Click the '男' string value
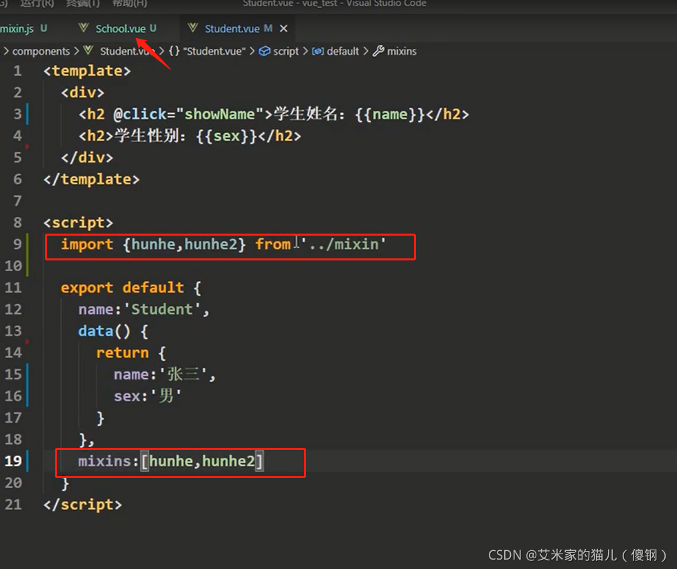The width and height of the screenshot is (677, 569). pos(166,396)
